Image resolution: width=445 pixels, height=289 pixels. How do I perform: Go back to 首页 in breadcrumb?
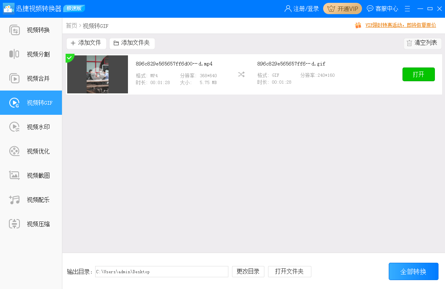coord(71,25)
